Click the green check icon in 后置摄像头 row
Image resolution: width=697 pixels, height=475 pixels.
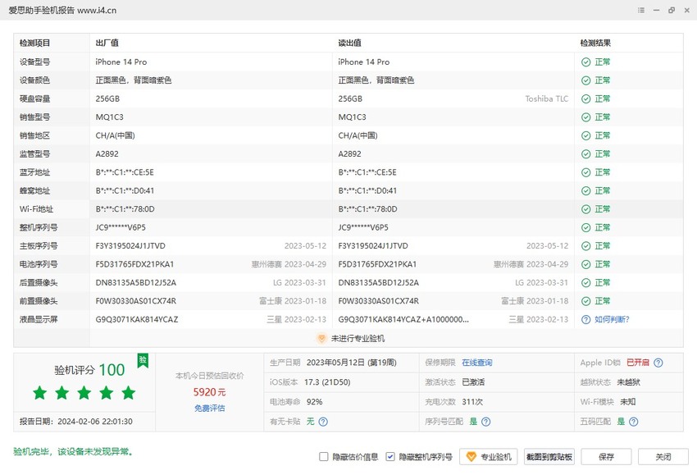[x=585, y=283]
